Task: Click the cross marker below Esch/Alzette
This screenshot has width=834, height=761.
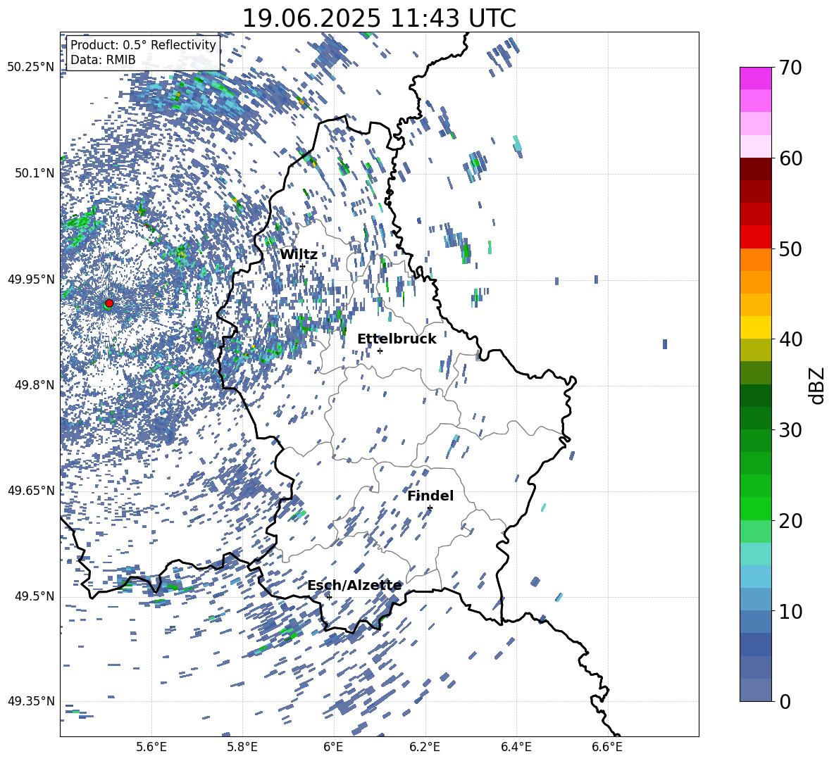Action: click(329, 597)
